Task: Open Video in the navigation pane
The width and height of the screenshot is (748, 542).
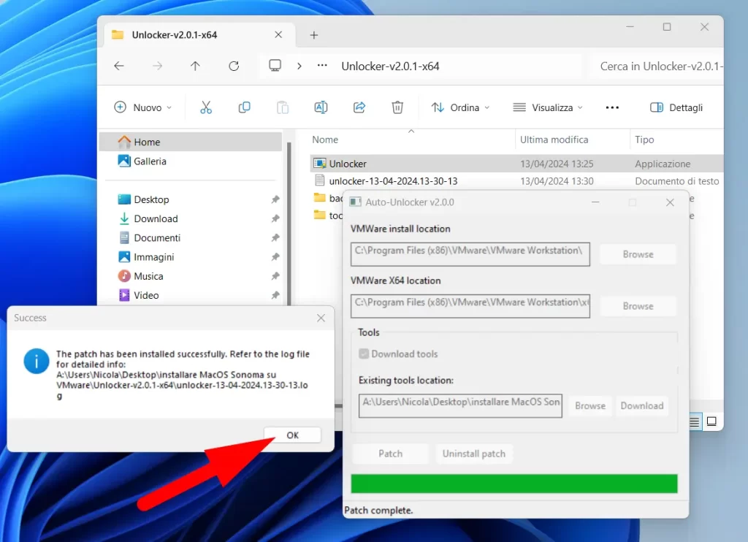Action: coord(191,295)
